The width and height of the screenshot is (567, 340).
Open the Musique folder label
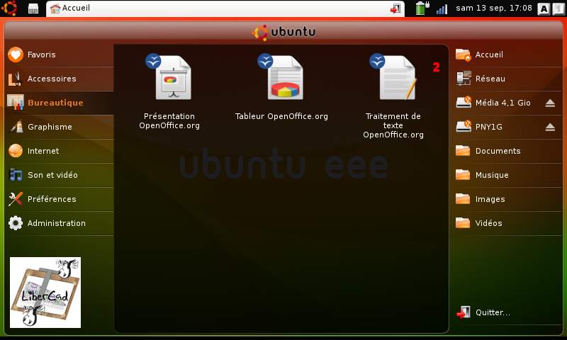pyautogui.click(x=492, y=175)
